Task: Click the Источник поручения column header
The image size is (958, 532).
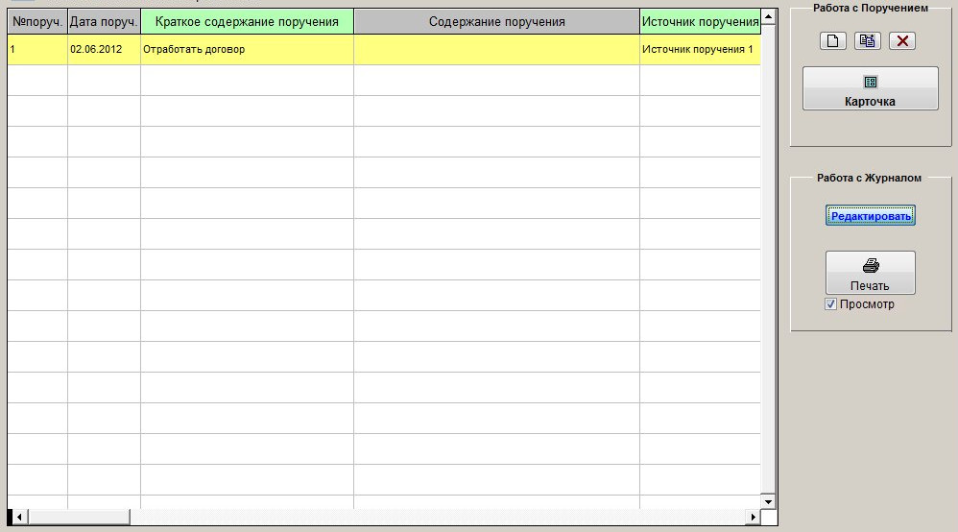Action: point(700,22)
